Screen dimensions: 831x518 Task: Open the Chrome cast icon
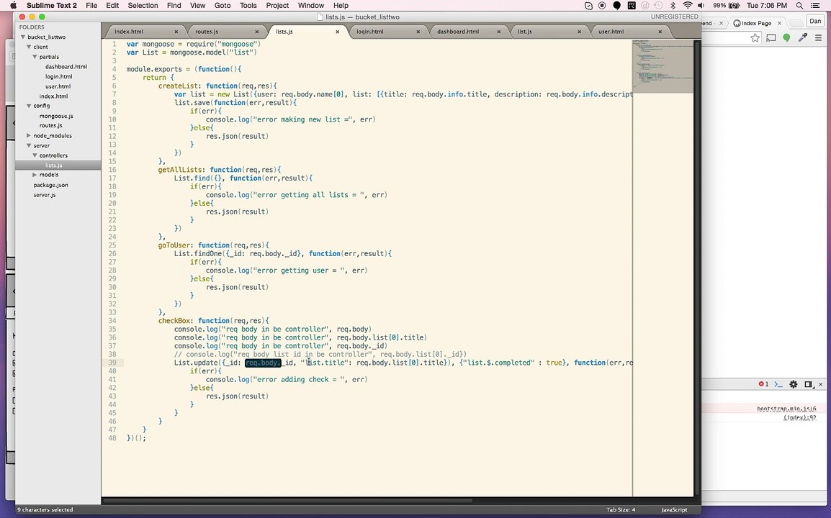771,37
